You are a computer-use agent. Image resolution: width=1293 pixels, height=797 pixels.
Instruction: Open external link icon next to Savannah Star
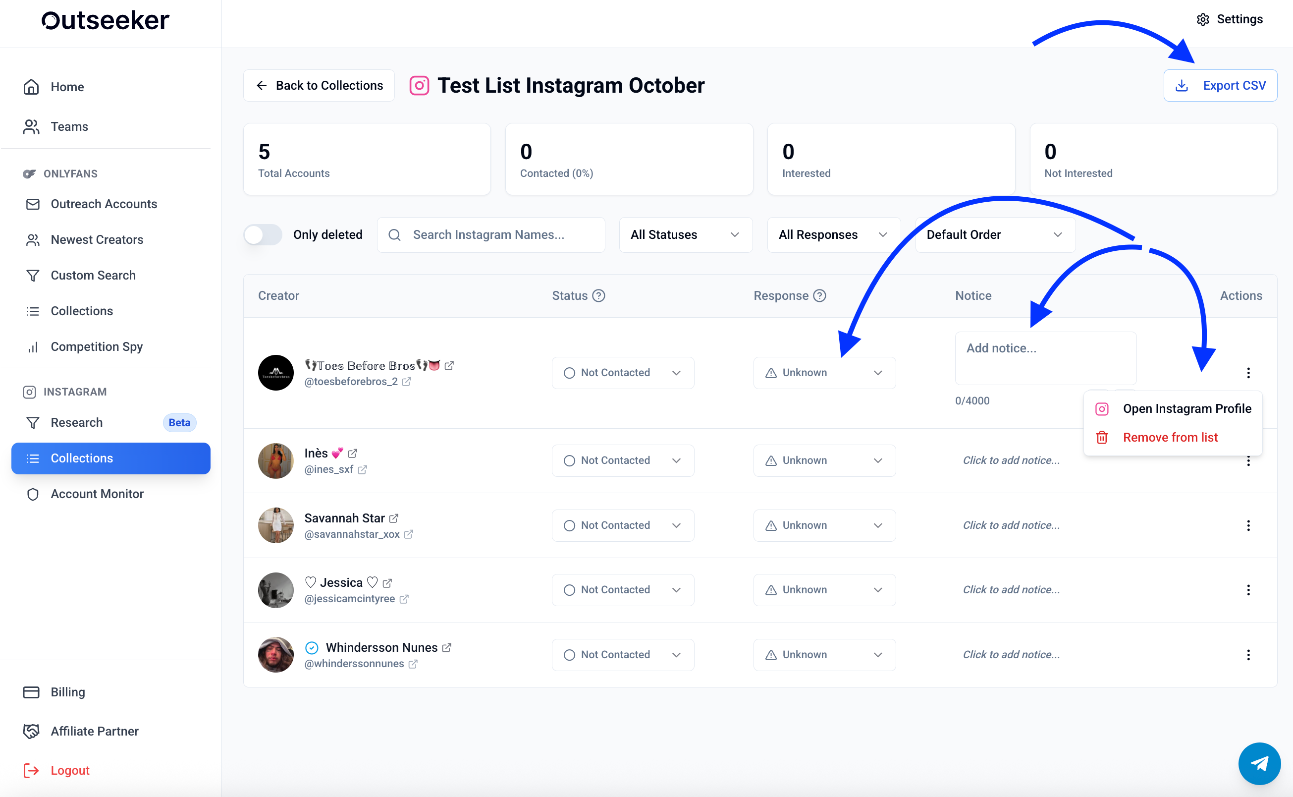point(393,518)
